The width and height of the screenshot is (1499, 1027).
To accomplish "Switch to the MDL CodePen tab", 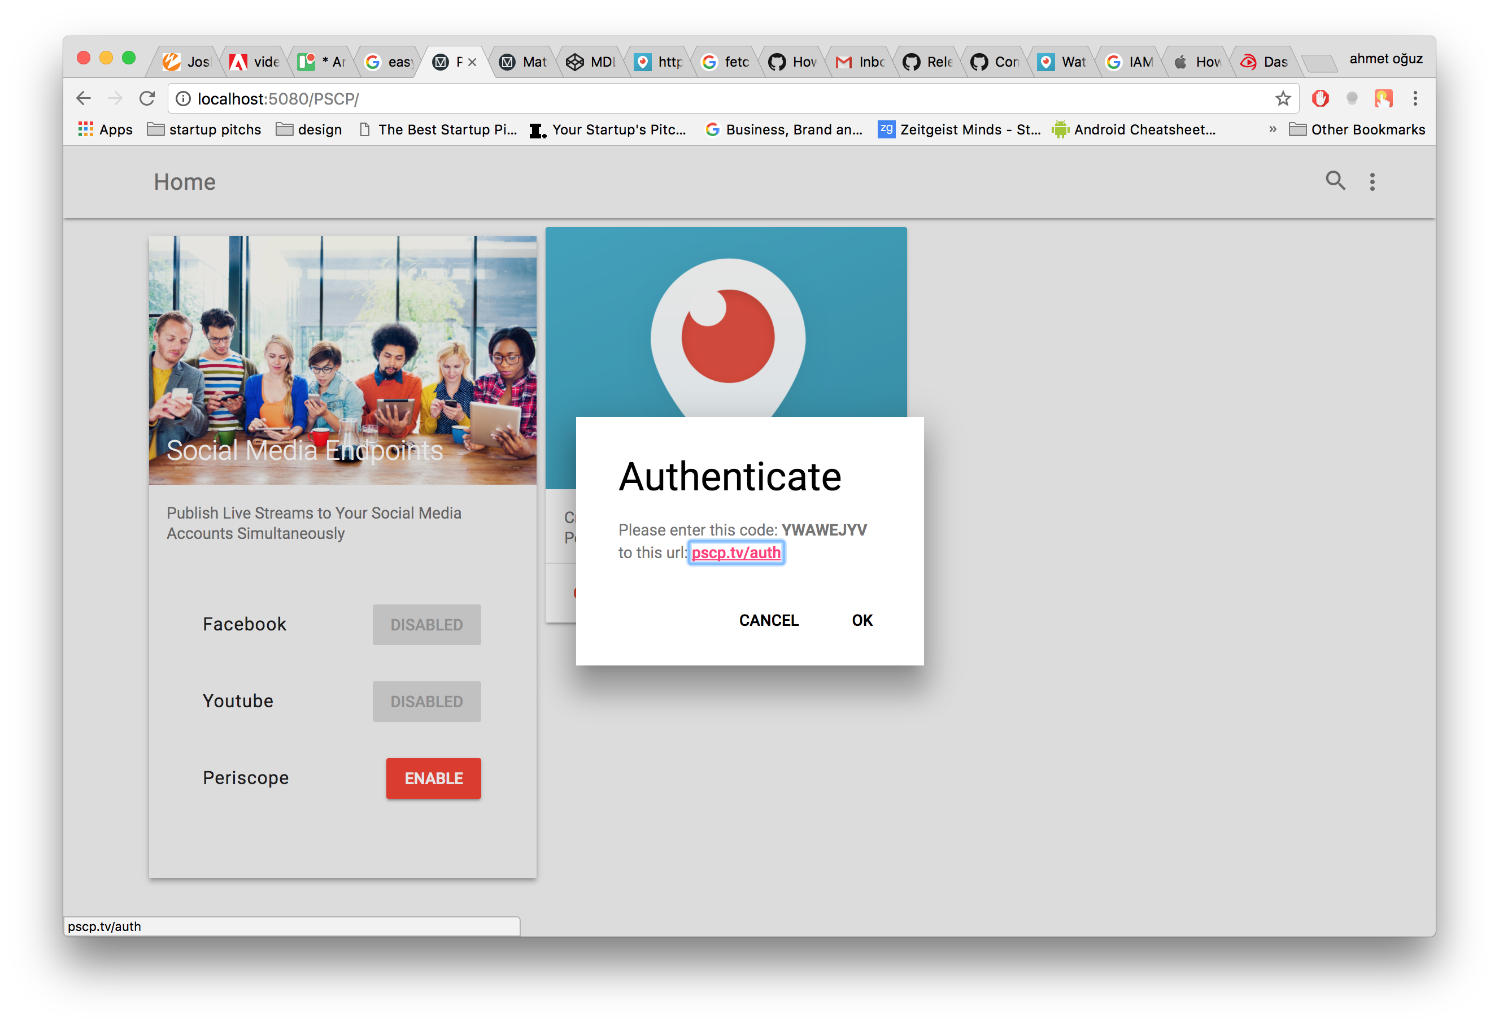I will (591, 62).
